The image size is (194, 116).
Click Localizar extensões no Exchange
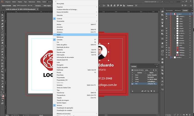coord(75,9)
